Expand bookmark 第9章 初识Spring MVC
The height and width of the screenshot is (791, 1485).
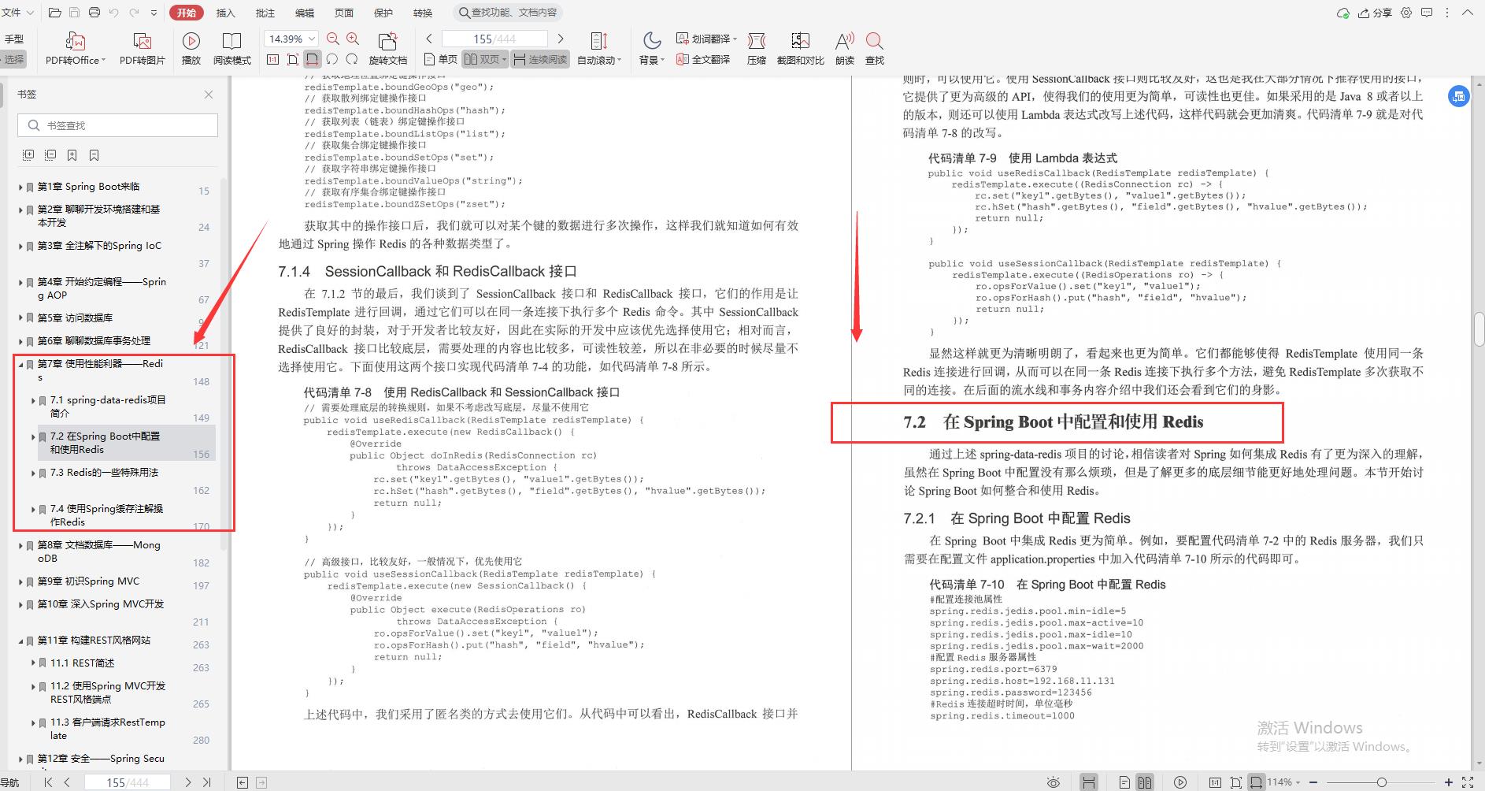pos(20,581)
